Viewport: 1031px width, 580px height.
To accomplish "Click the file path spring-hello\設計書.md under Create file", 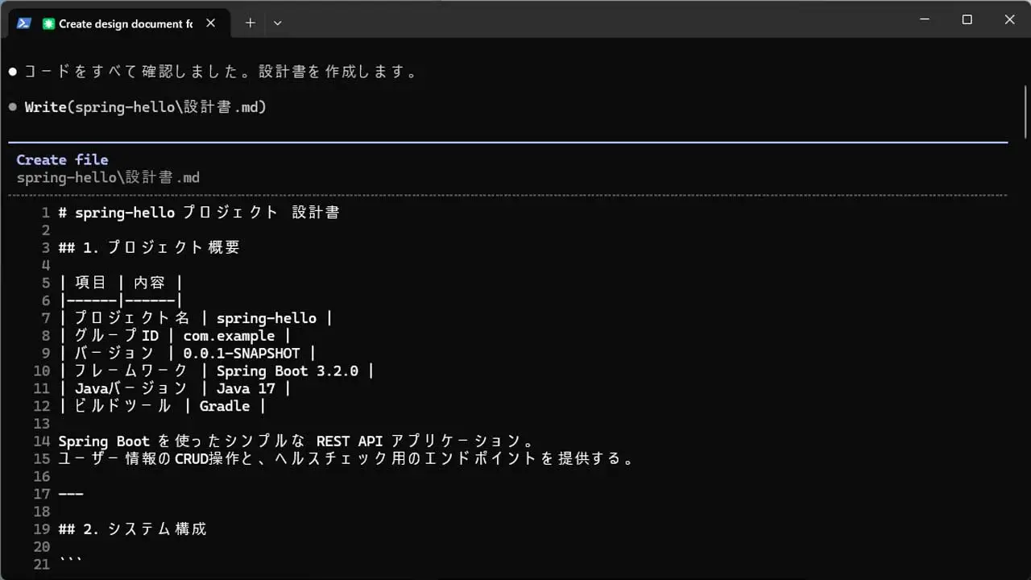I will point(108,177).
